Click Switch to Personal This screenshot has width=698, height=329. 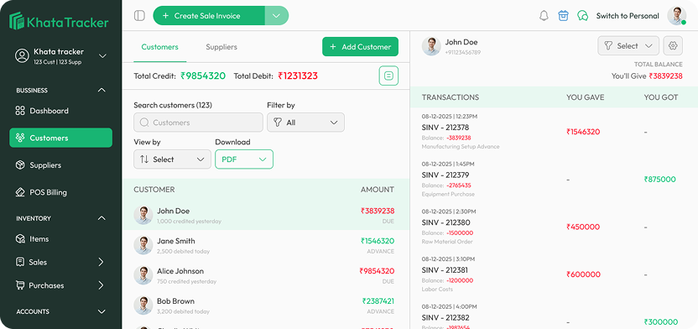pyautogui.click(x=628, y=16)
